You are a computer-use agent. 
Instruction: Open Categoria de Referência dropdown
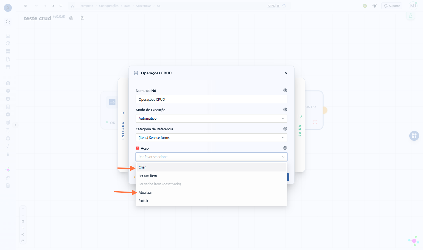coord(211,137)
